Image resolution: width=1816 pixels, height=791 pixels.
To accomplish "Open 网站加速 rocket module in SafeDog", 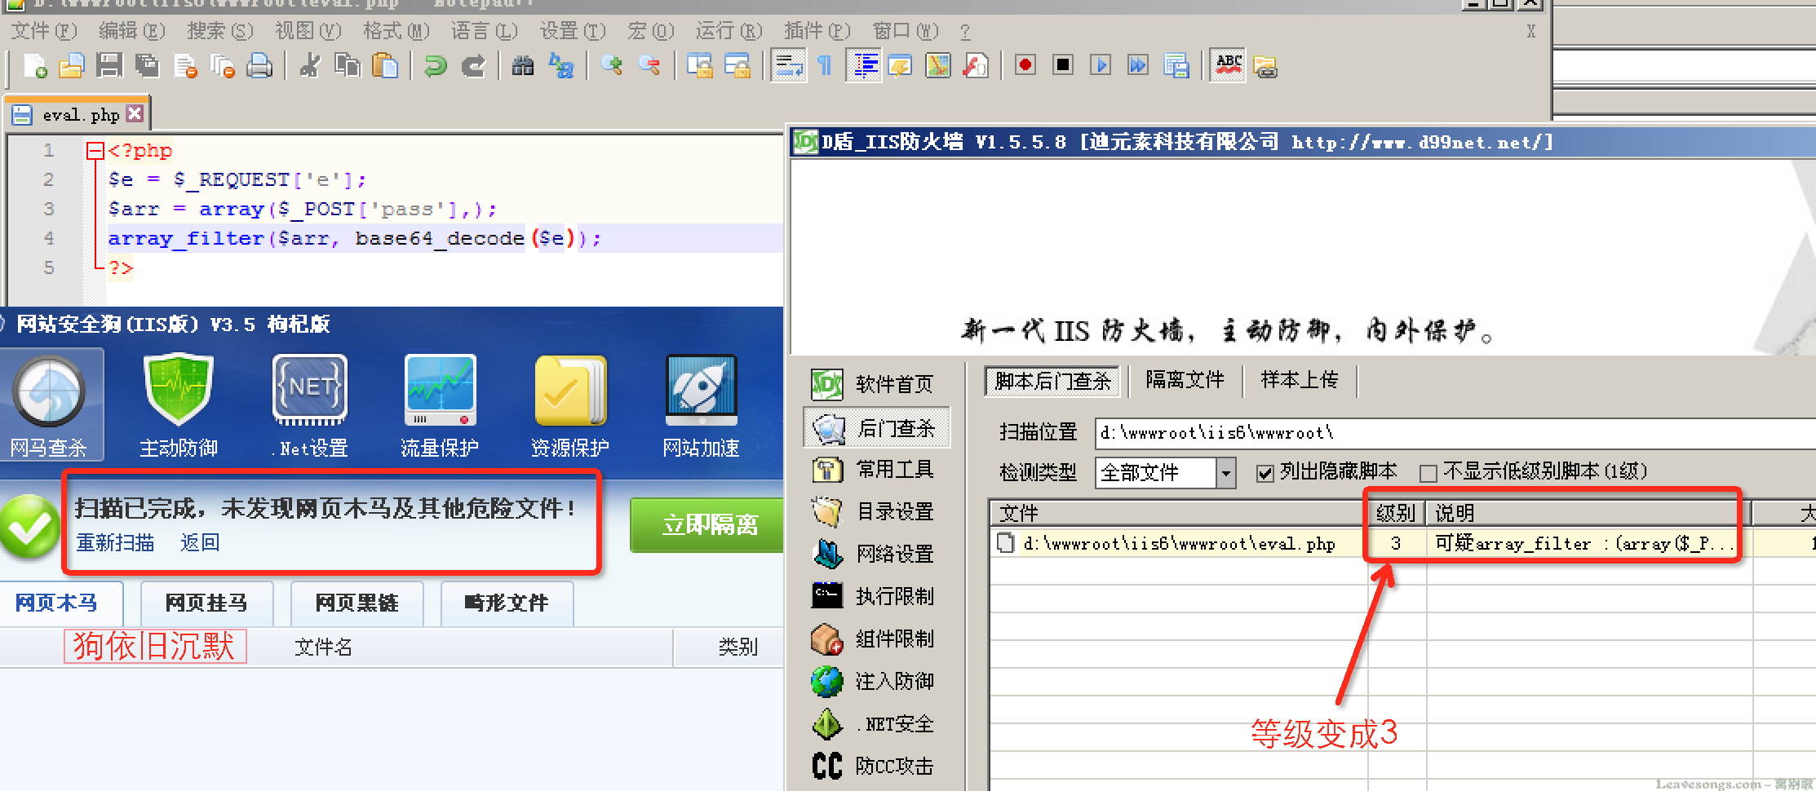I will coord(701,405).
